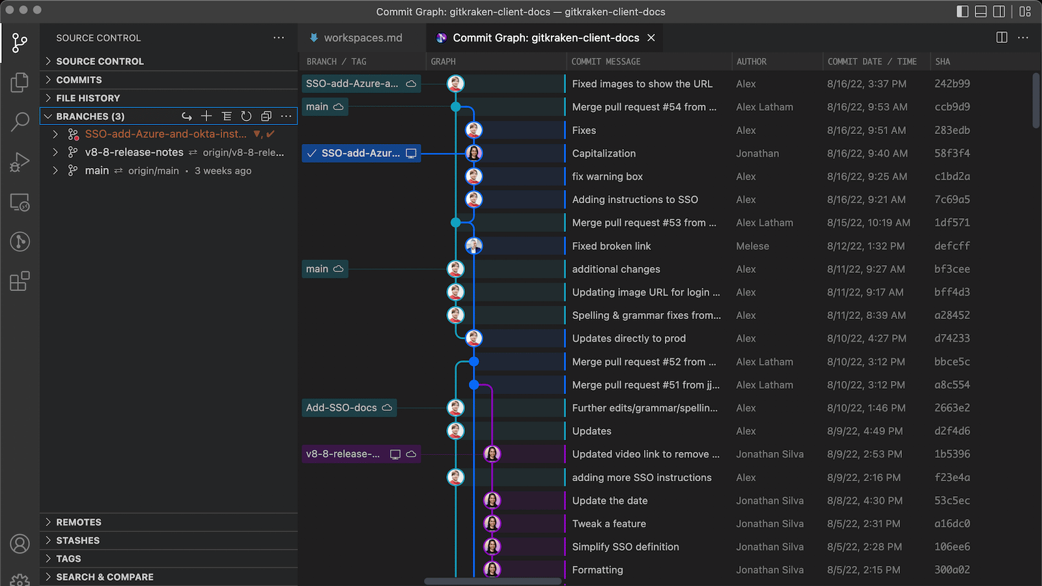Click the checkout arrow icon in Branches header

point(187,116)
